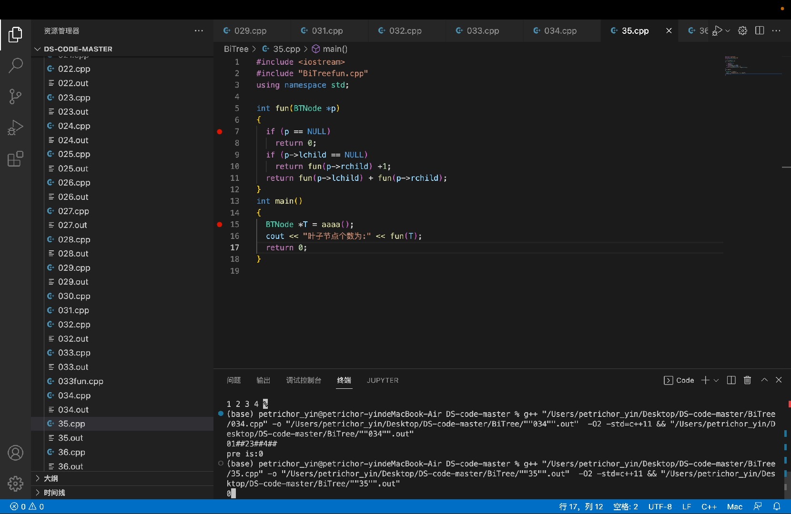
Task: Click the 35.cpp breadcrumb
Action: (282, 49)
